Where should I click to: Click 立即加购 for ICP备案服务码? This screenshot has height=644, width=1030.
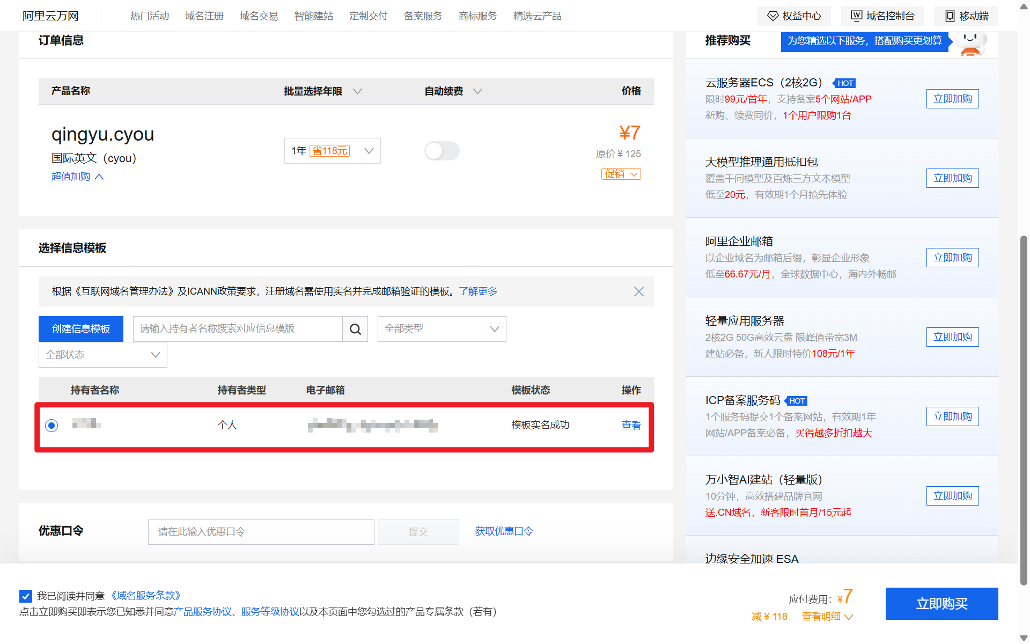pos(953,416)
